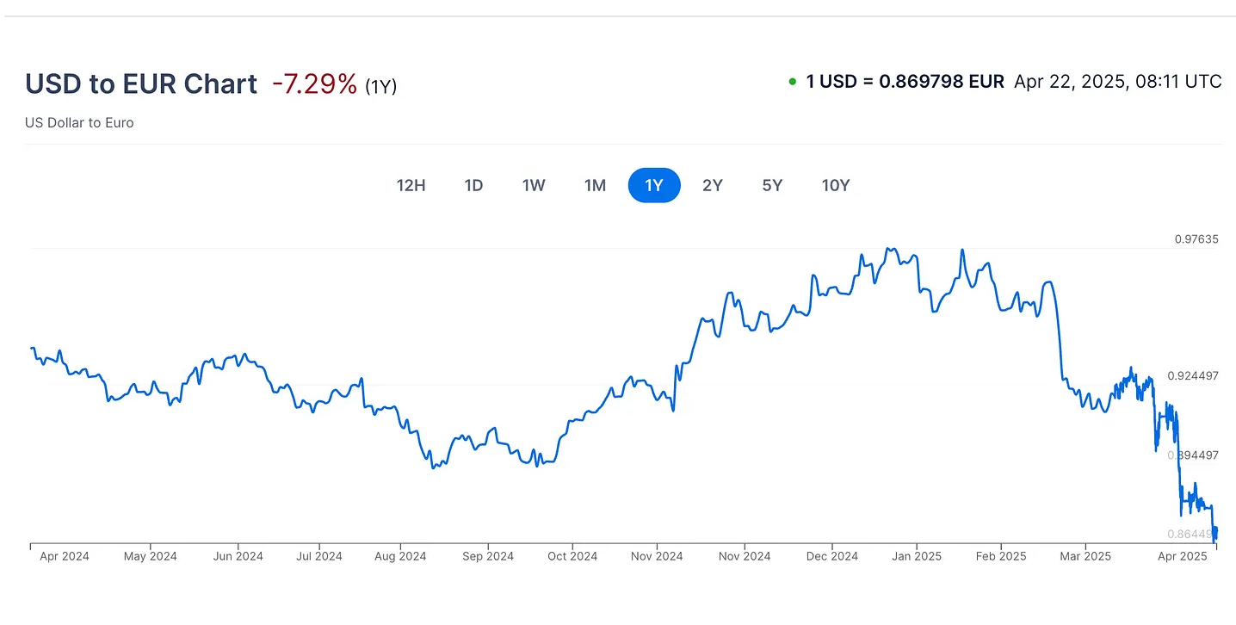Image resolution: width=1236 pixels, height=625 pixels.
Task: Click the US Dollar to Euro subtitle
Action: pos(79,122)
